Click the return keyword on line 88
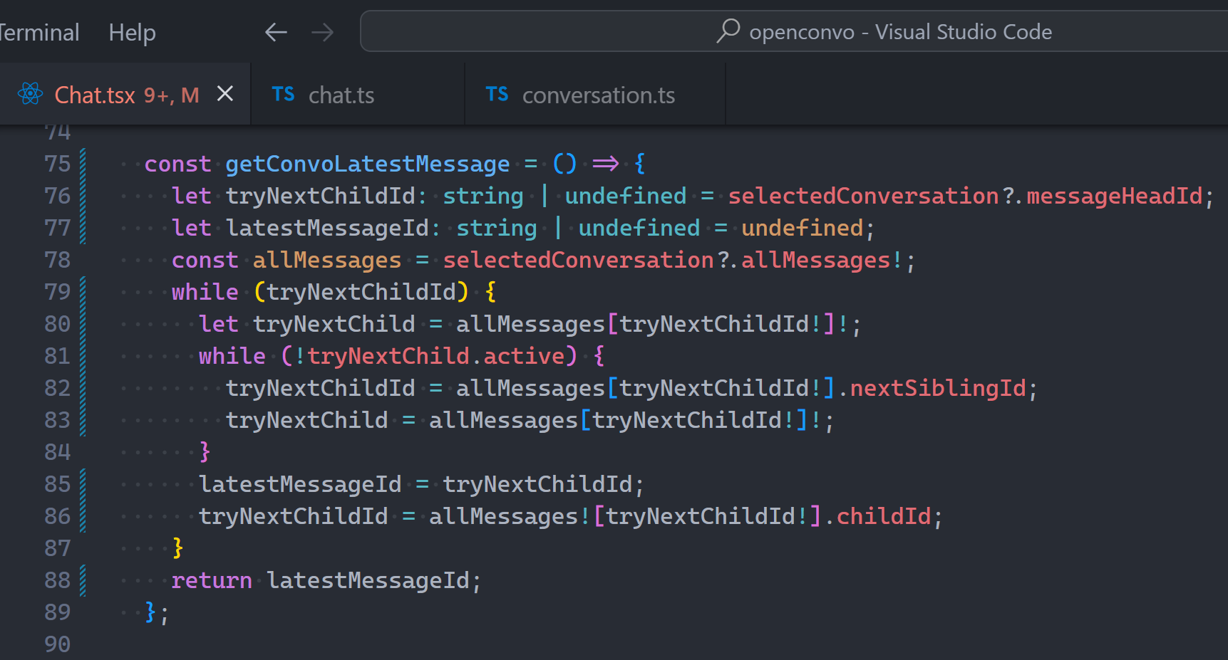 pyautogui.click(x=211, y=581)
